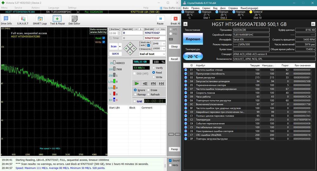Open the Сервис menu in CrystalDiskInfo

pos(206,8)
